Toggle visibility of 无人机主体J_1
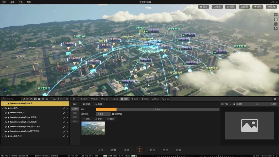The image size is (279, 157). (5, 136)
